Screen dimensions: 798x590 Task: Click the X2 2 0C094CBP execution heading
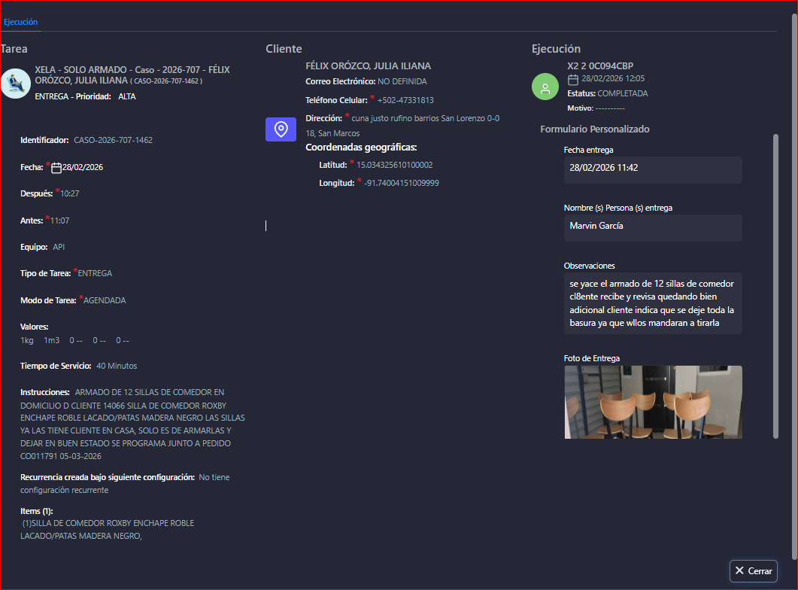coord(599,65)
